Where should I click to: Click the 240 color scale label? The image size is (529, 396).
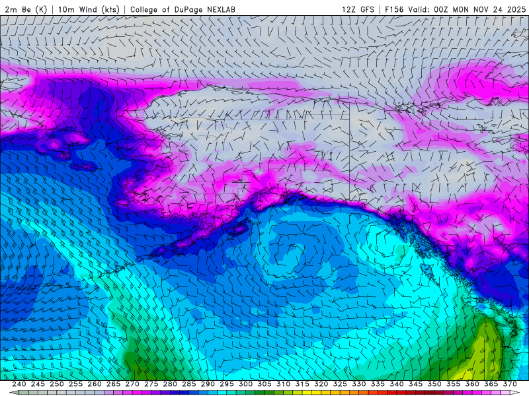(x=19, y=384)
